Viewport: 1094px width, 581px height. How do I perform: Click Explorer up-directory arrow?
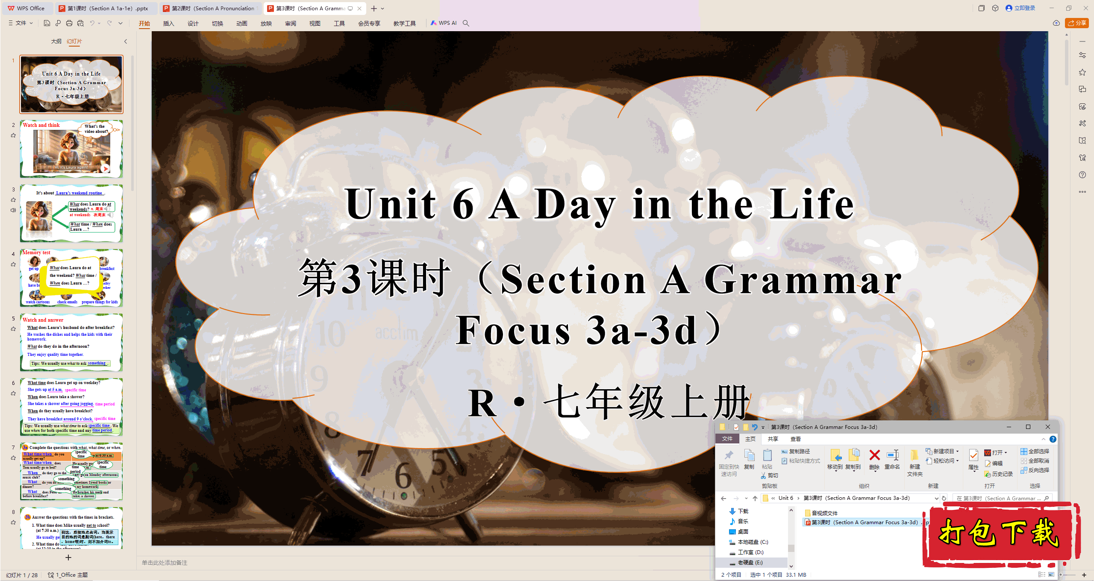click(x=755, y=498)
